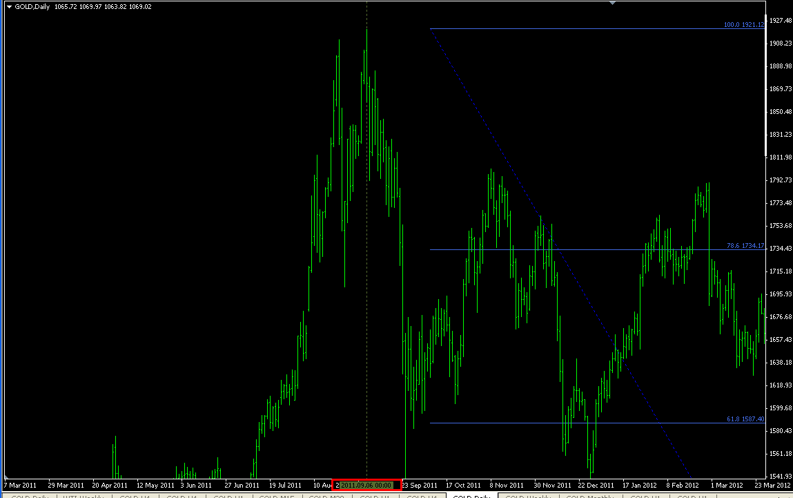Click the 1 Mar 2012 date on time axis
793x498 pixels.
click(x=727, y=486)
